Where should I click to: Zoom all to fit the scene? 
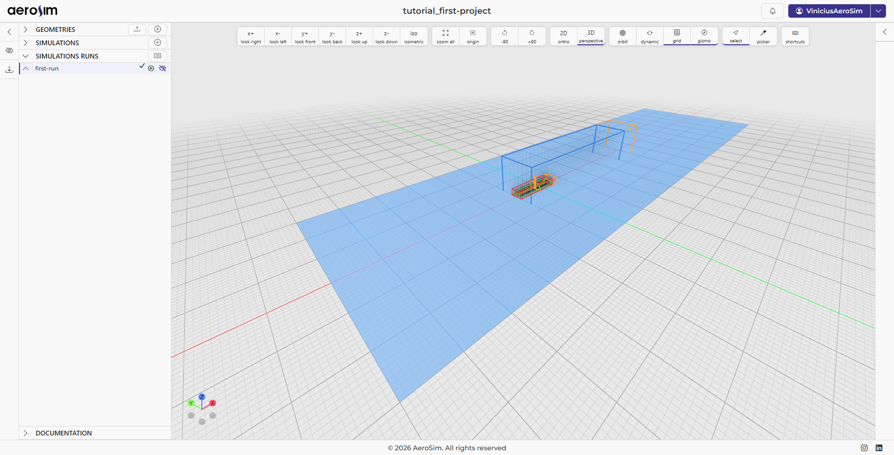click(446, 37)
